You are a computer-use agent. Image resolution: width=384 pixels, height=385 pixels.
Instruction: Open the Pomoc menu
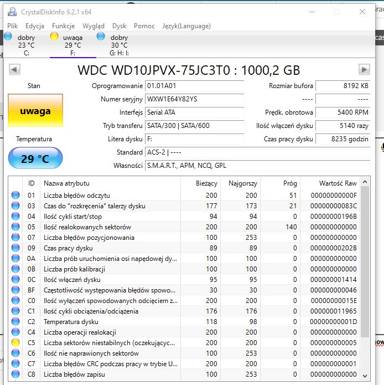(x=144, y=26)
